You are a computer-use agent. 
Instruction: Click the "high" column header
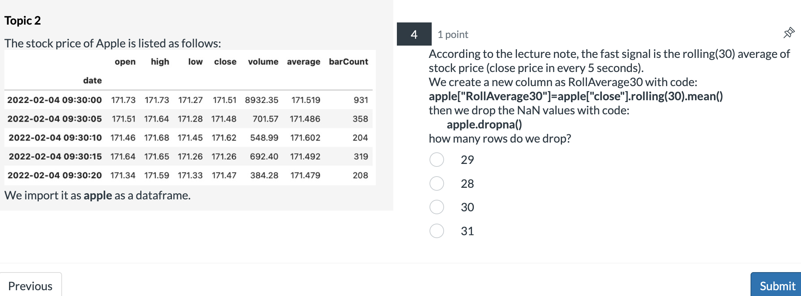160,62
